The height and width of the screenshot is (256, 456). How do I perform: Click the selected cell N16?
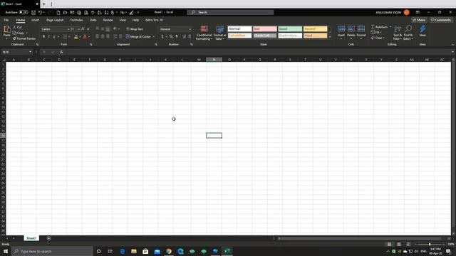[214, 136]
